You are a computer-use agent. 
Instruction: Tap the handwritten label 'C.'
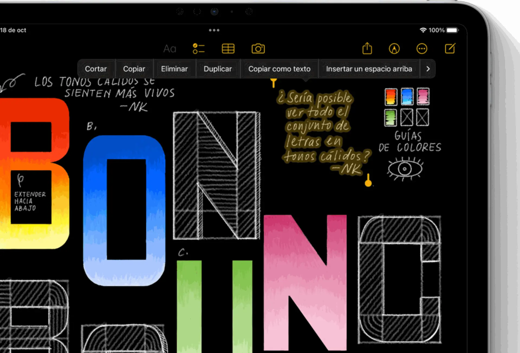(183, 253)
